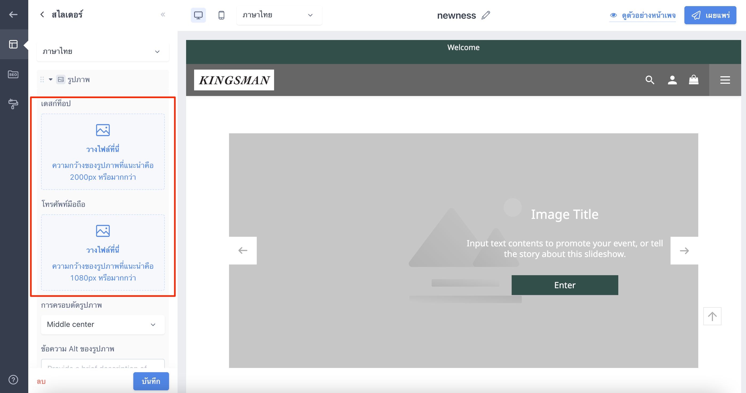Click the scroll-to-top arrow button
This screenshot has height=393, width=746.
click(x=712, y=316)
